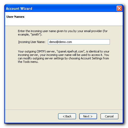Close the Account Wizard with red X
Image resolution: width=128 pixels, height=128 pixels.
(x=119, y=8)
